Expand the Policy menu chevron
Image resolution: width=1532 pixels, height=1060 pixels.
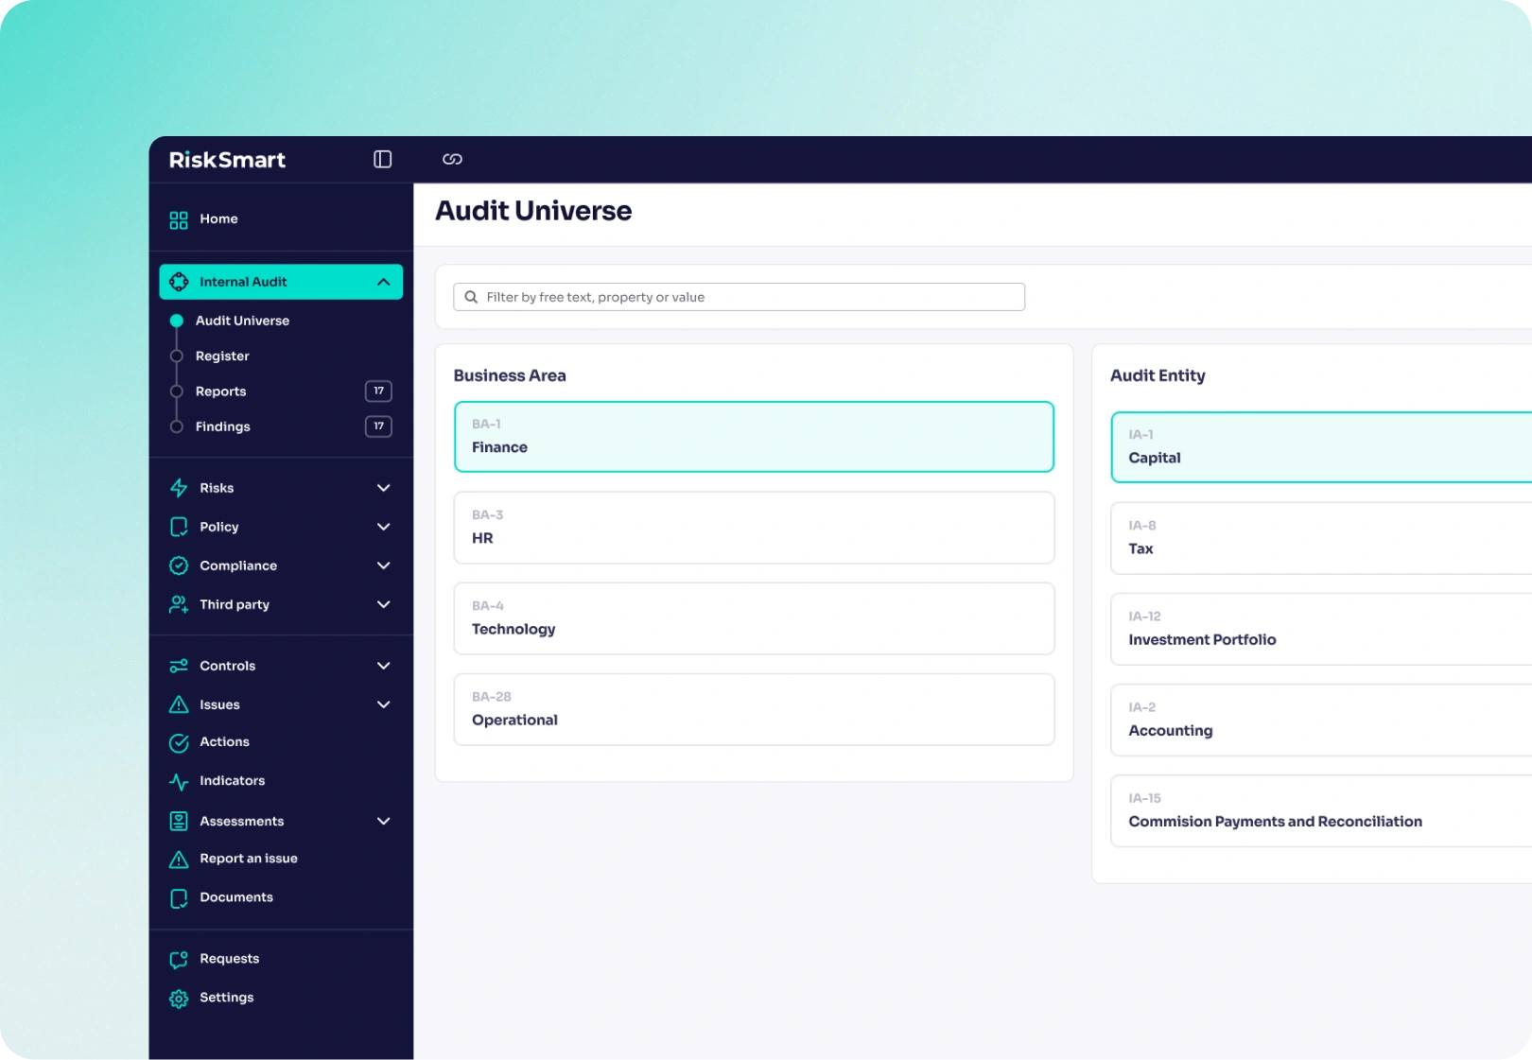point(383,527)
